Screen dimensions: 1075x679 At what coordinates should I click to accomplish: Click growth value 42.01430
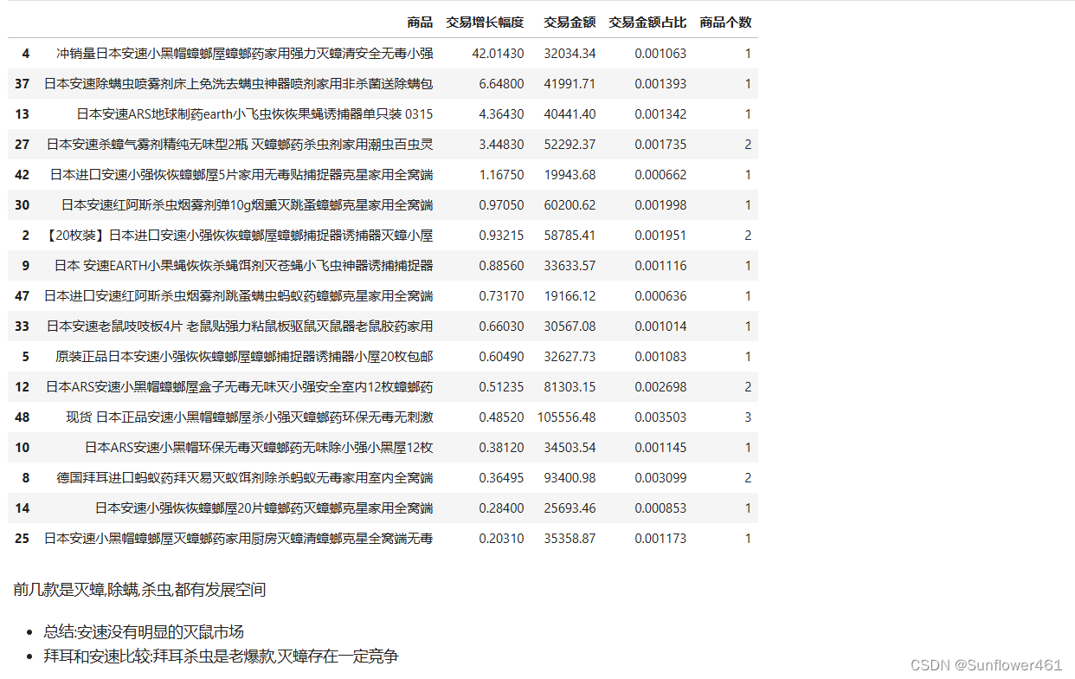tap(498, 54)
